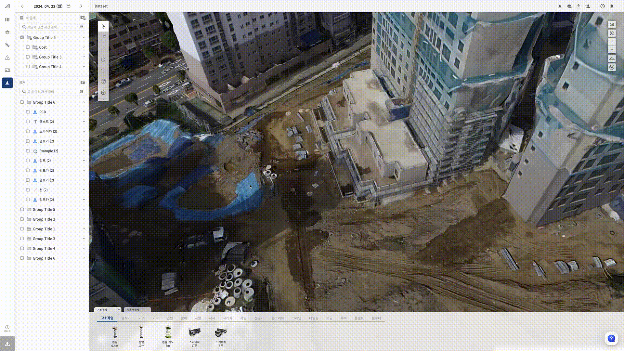The image size is (624, 351).
Task: Click the notification bell icon
Action: 612,6
